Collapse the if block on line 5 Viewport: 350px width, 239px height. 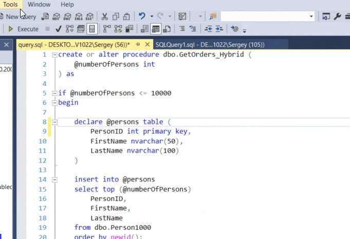coord(54,93)
